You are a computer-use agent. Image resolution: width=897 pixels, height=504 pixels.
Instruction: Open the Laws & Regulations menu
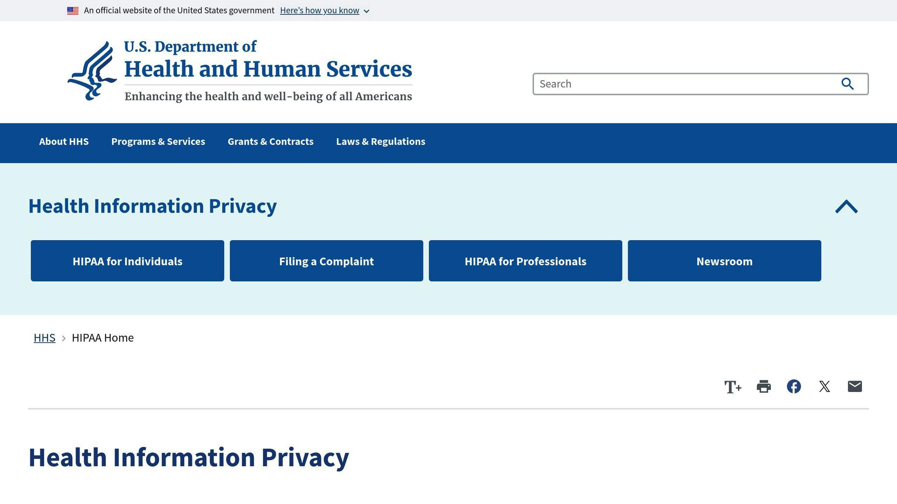pyautogui.click(x=380, y=141)
